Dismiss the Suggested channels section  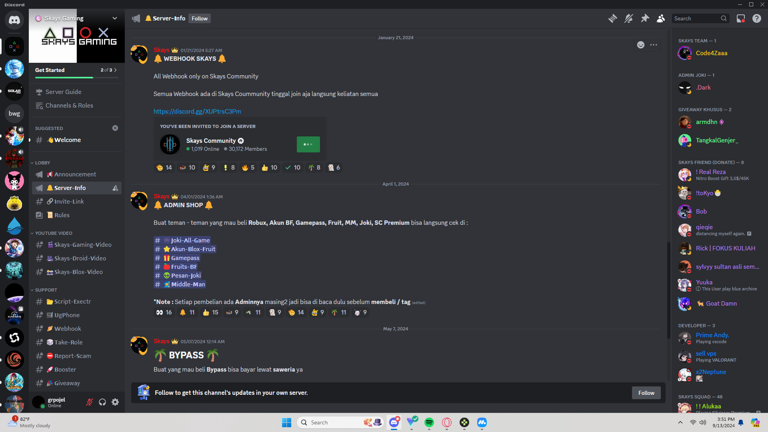point(115,128)
